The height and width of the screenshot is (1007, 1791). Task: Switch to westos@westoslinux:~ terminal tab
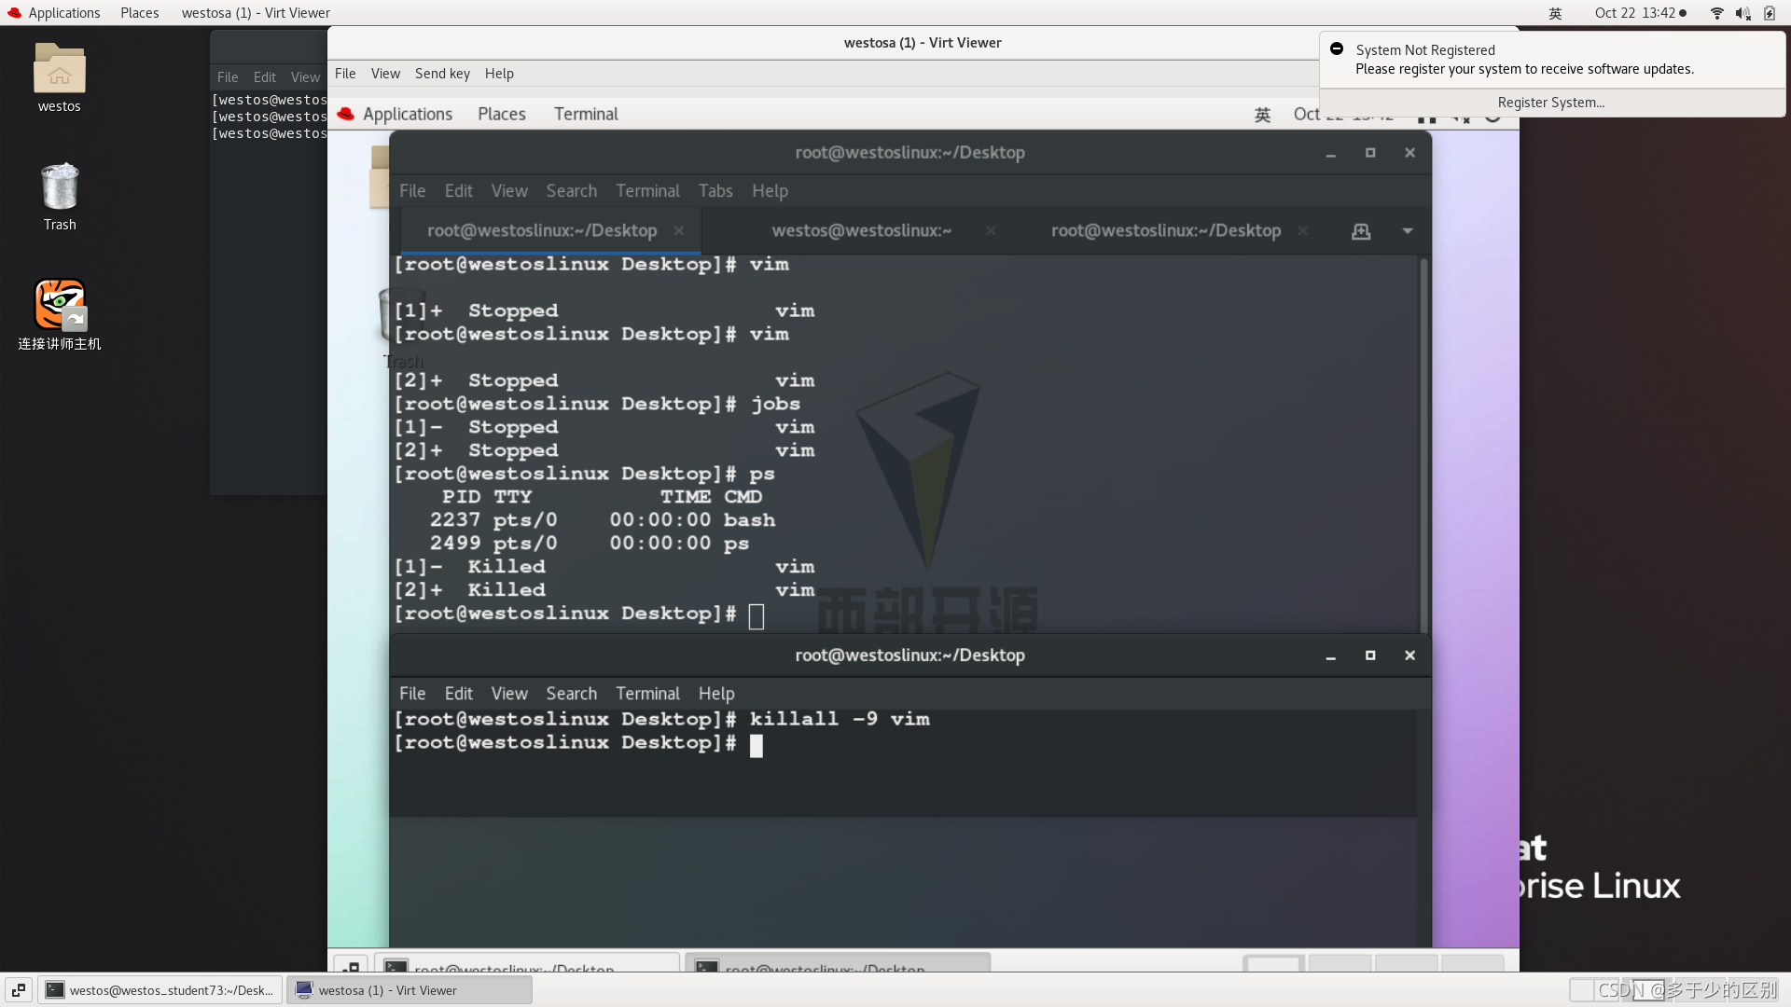861,230
